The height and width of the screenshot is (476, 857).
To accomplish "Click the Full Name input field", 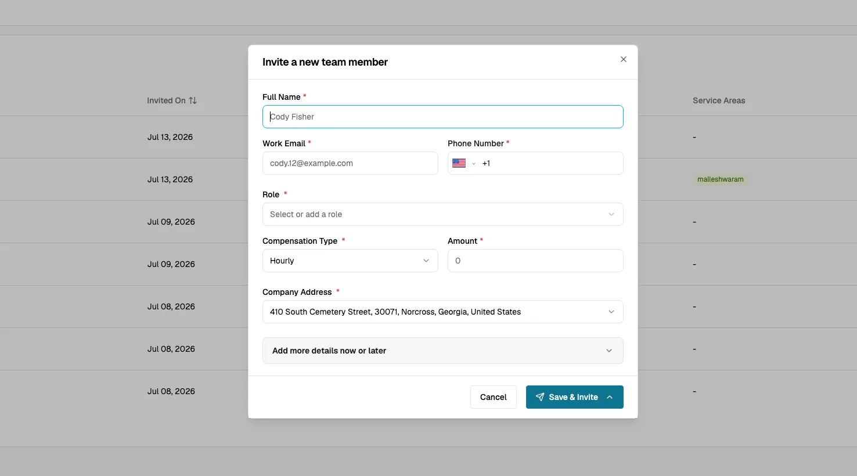I will [x=443, y=117].
